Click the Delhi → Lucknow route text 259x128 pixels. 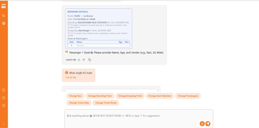coord(84,16)
